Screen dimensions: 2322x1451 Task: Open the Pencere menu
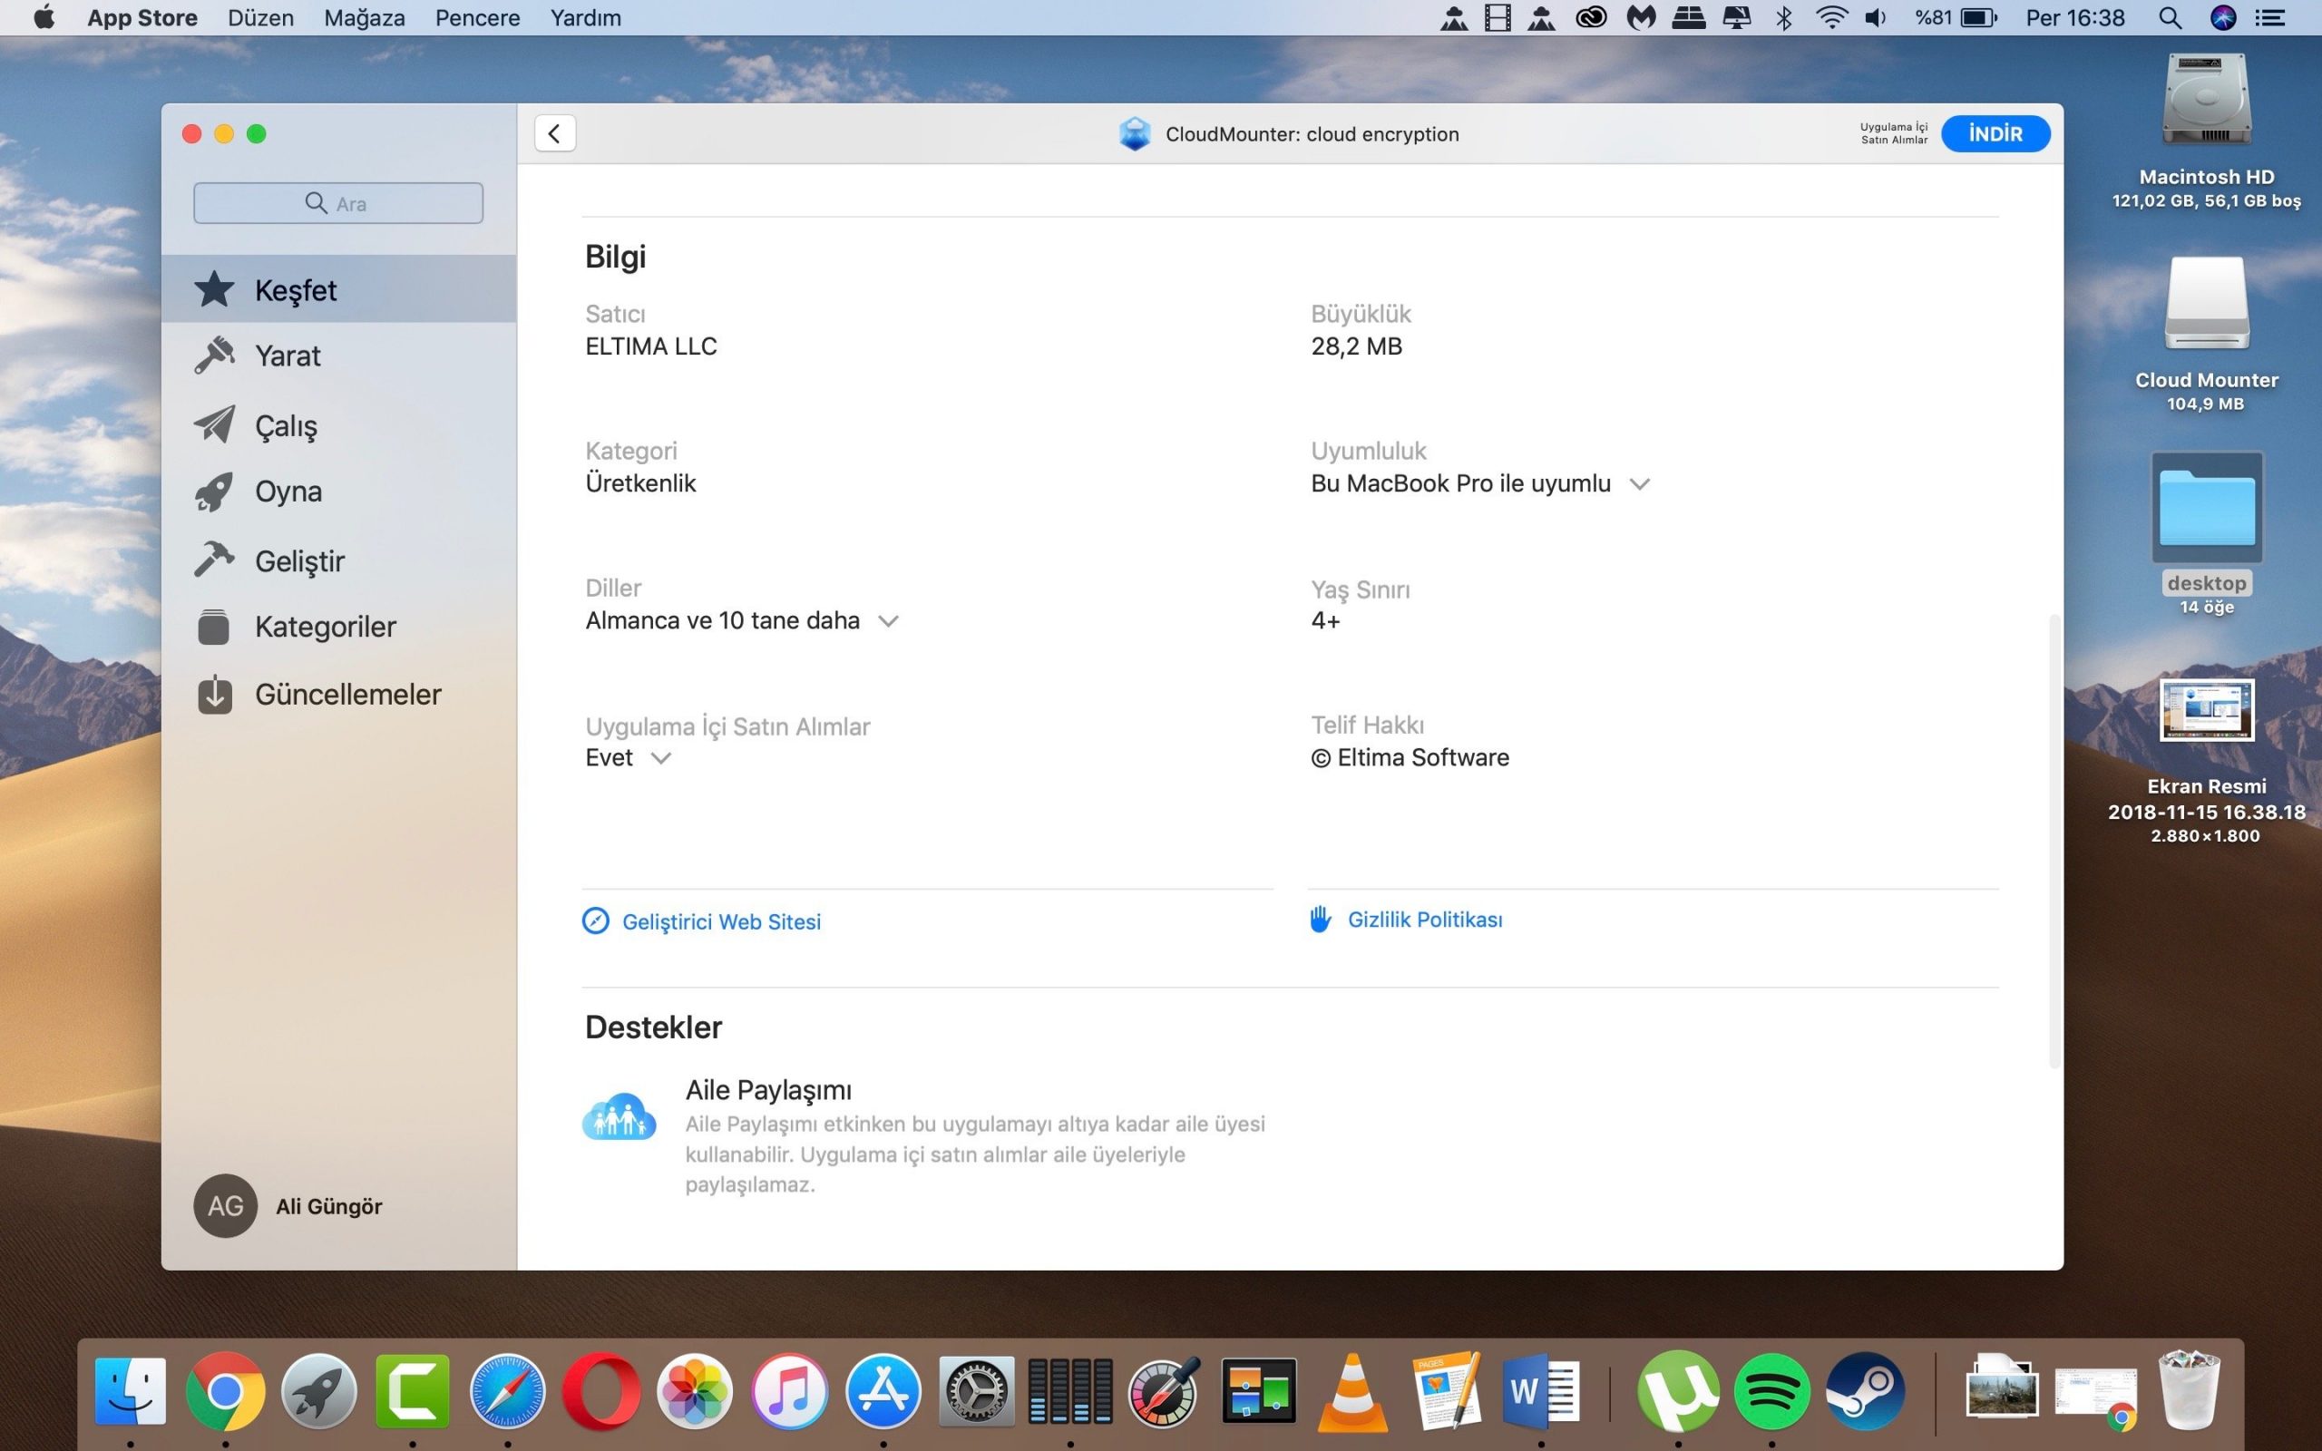(477, 17)
